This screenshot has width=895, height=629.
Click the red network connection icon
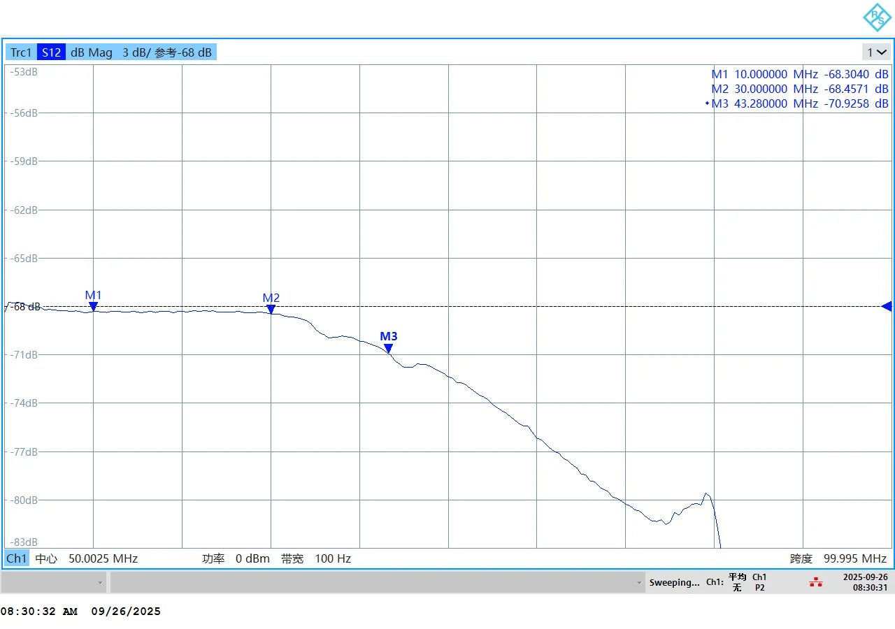(x=815, y=582)
